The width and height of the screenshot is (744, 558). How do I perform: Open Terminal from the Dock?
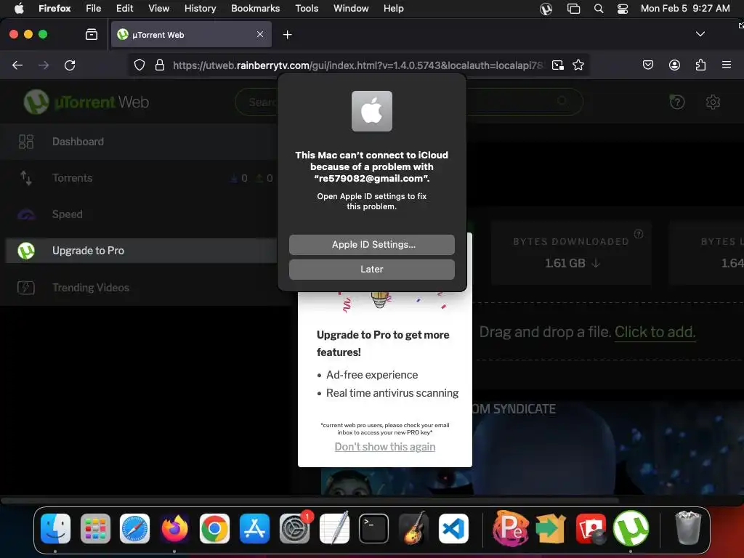(374, 528)
